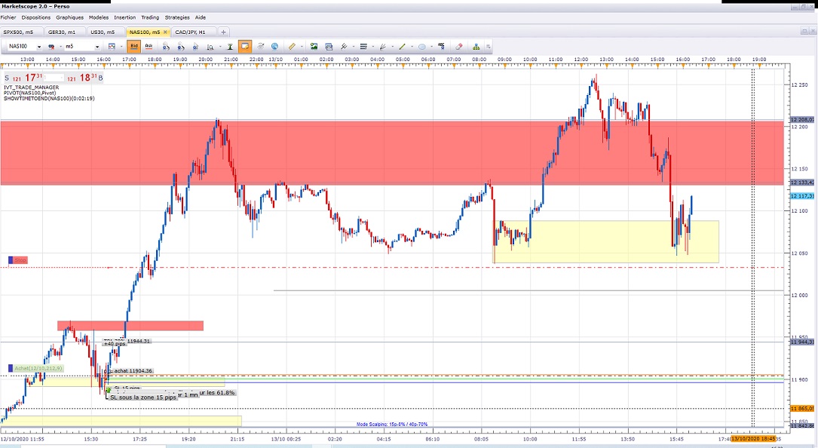
Task: Select the IVT_TRADE_MANAGER indicator label
Action: (32, 87)
